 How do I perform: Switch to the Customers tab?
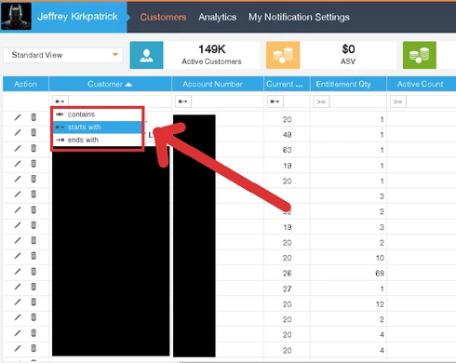tap(163, 17)
